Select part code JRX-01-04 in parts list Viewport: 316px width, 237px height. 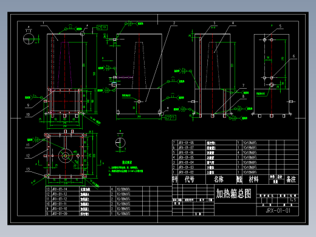click(186, 162)
